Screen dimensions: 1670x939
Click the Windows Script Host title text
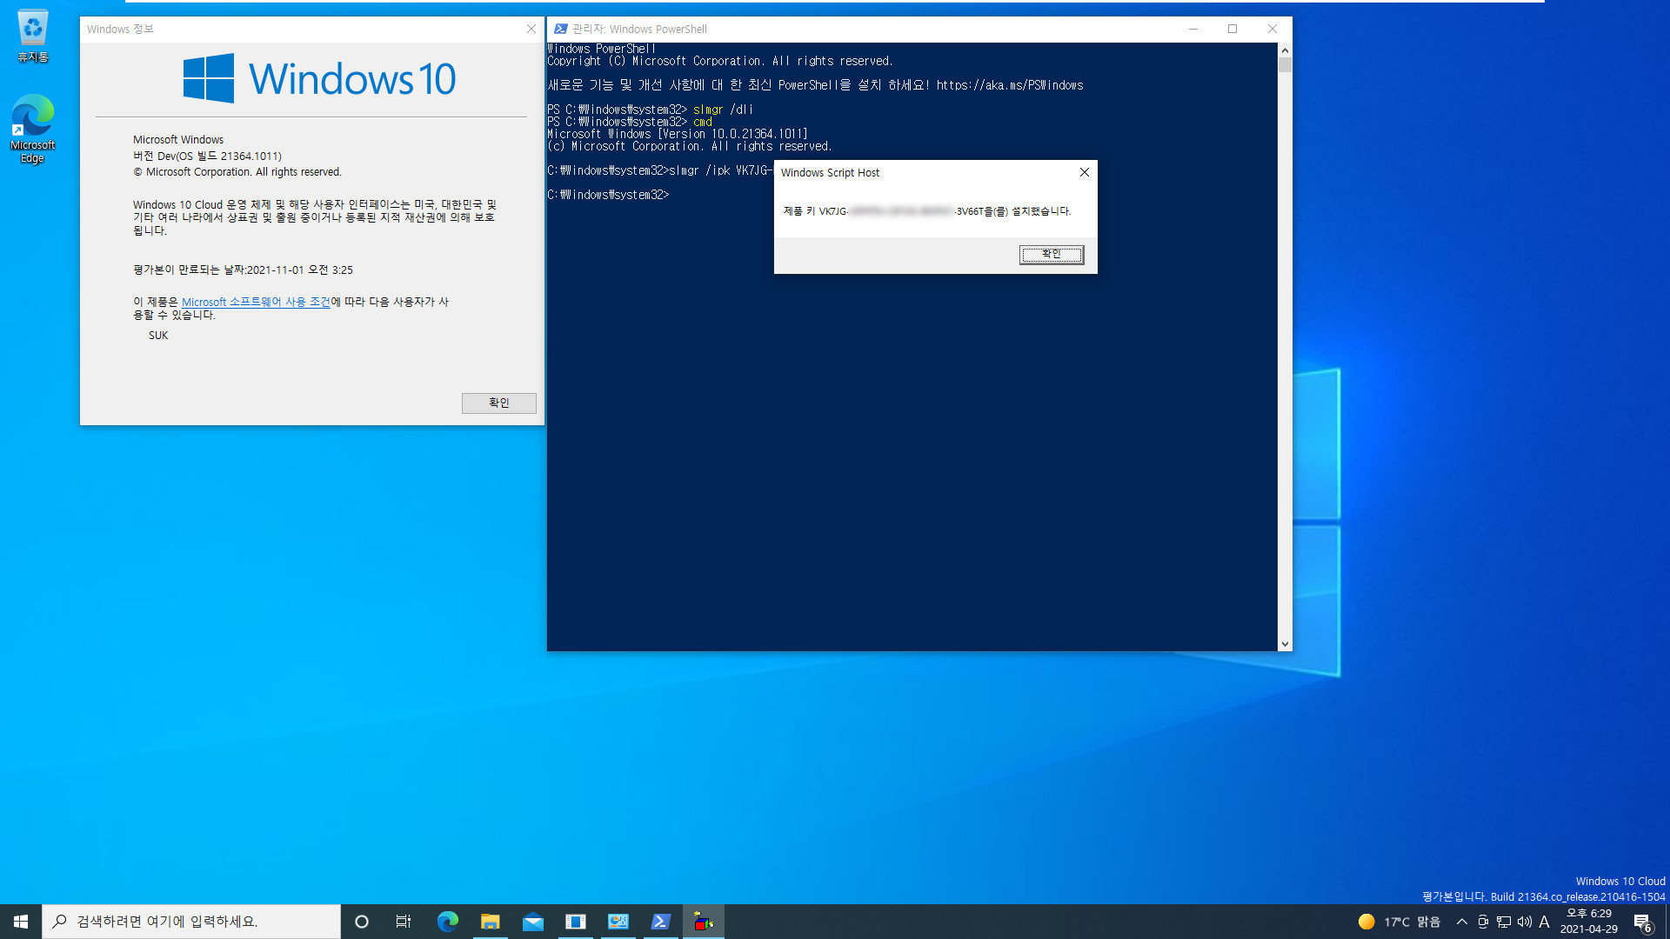[830, 172]
